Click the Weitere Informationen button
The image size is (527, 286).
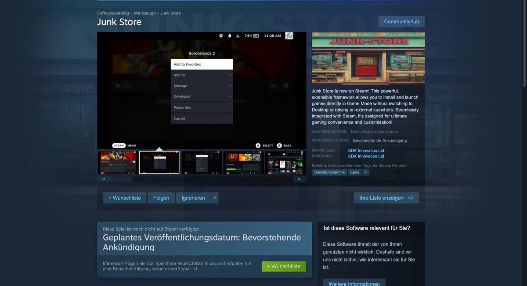354,283
